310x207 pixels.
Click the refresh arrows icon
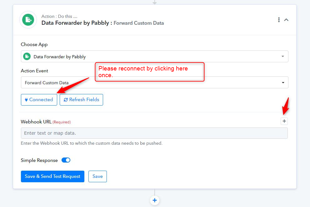(66, 100)
